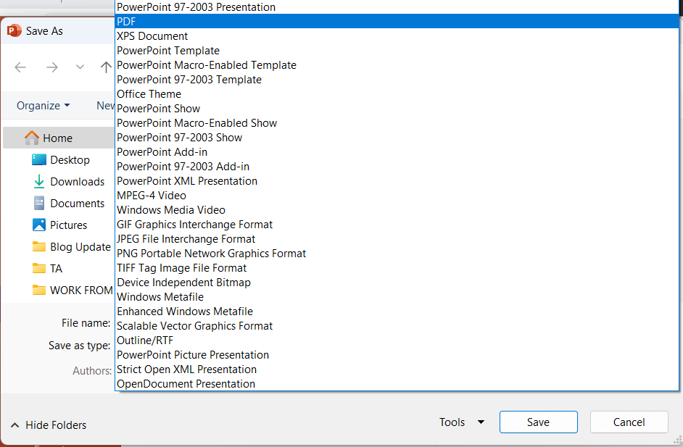The width and height of the screenshot is (683, 447).
Task: Select PowerPoint Picture Presentation type
Action: click(x=397, y=355)
